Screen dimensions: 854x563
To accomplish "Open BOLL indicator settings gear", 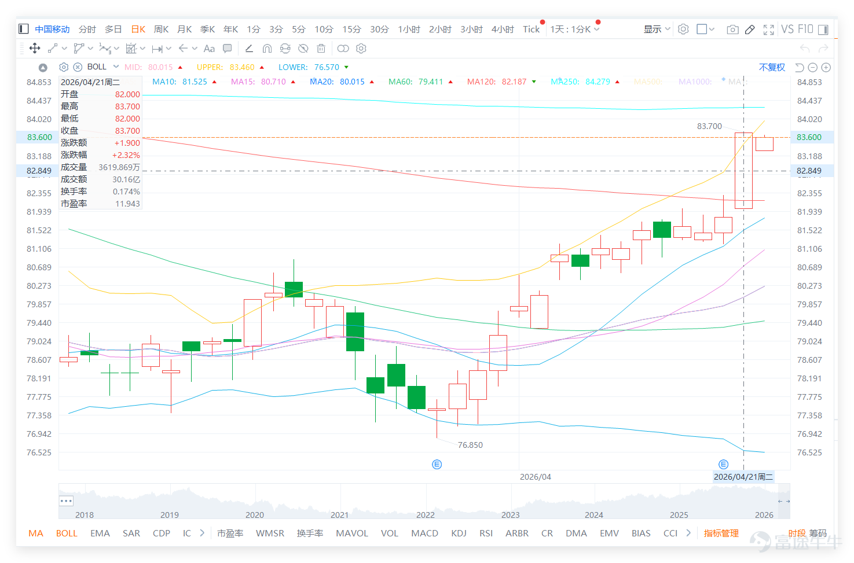I will click(x=64, y=67).
